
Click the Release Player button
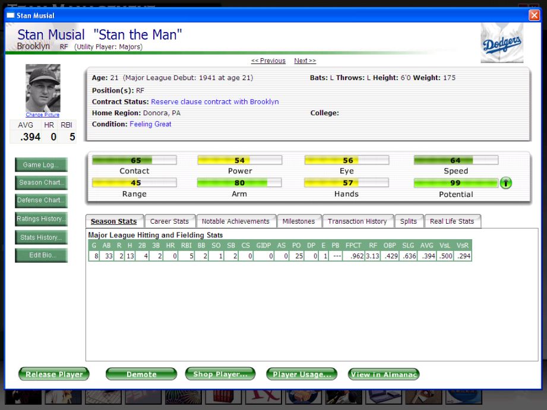[54, 374]
